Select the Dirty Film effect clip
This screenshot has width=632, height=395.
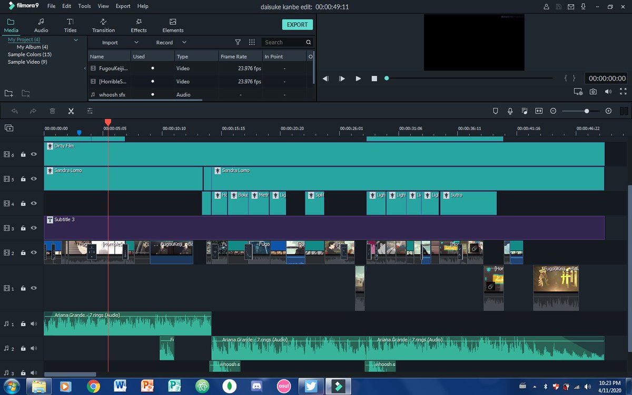coord(324,154)
